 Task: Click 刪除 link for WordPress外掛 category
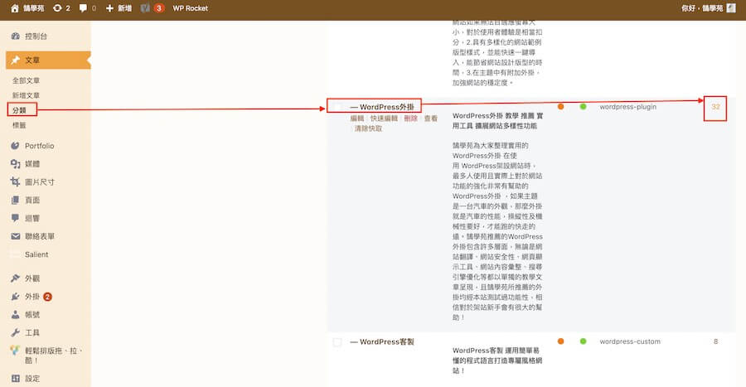(x=410, y=119)
